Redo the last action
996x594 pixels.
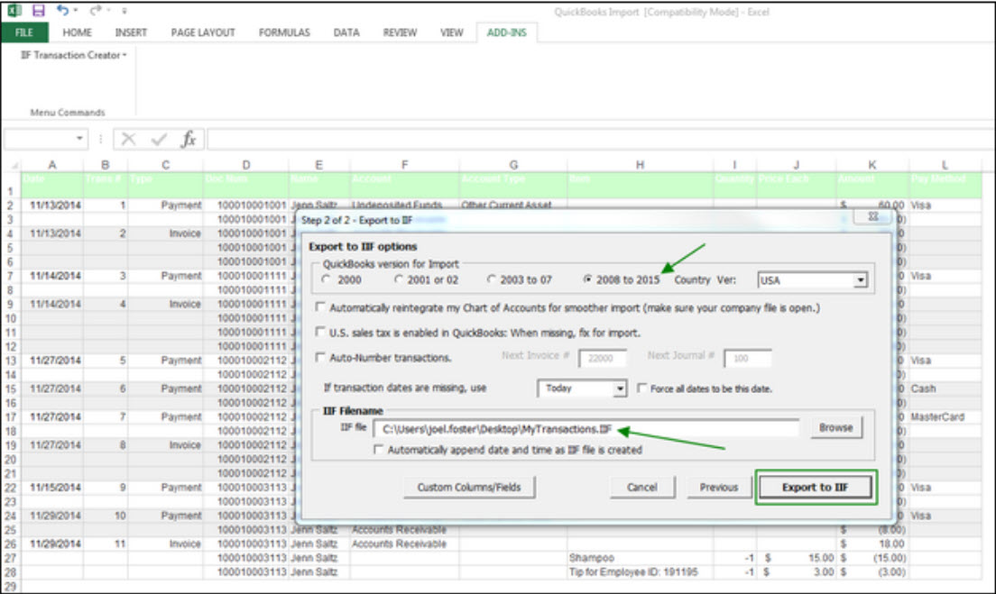[96, 10]
